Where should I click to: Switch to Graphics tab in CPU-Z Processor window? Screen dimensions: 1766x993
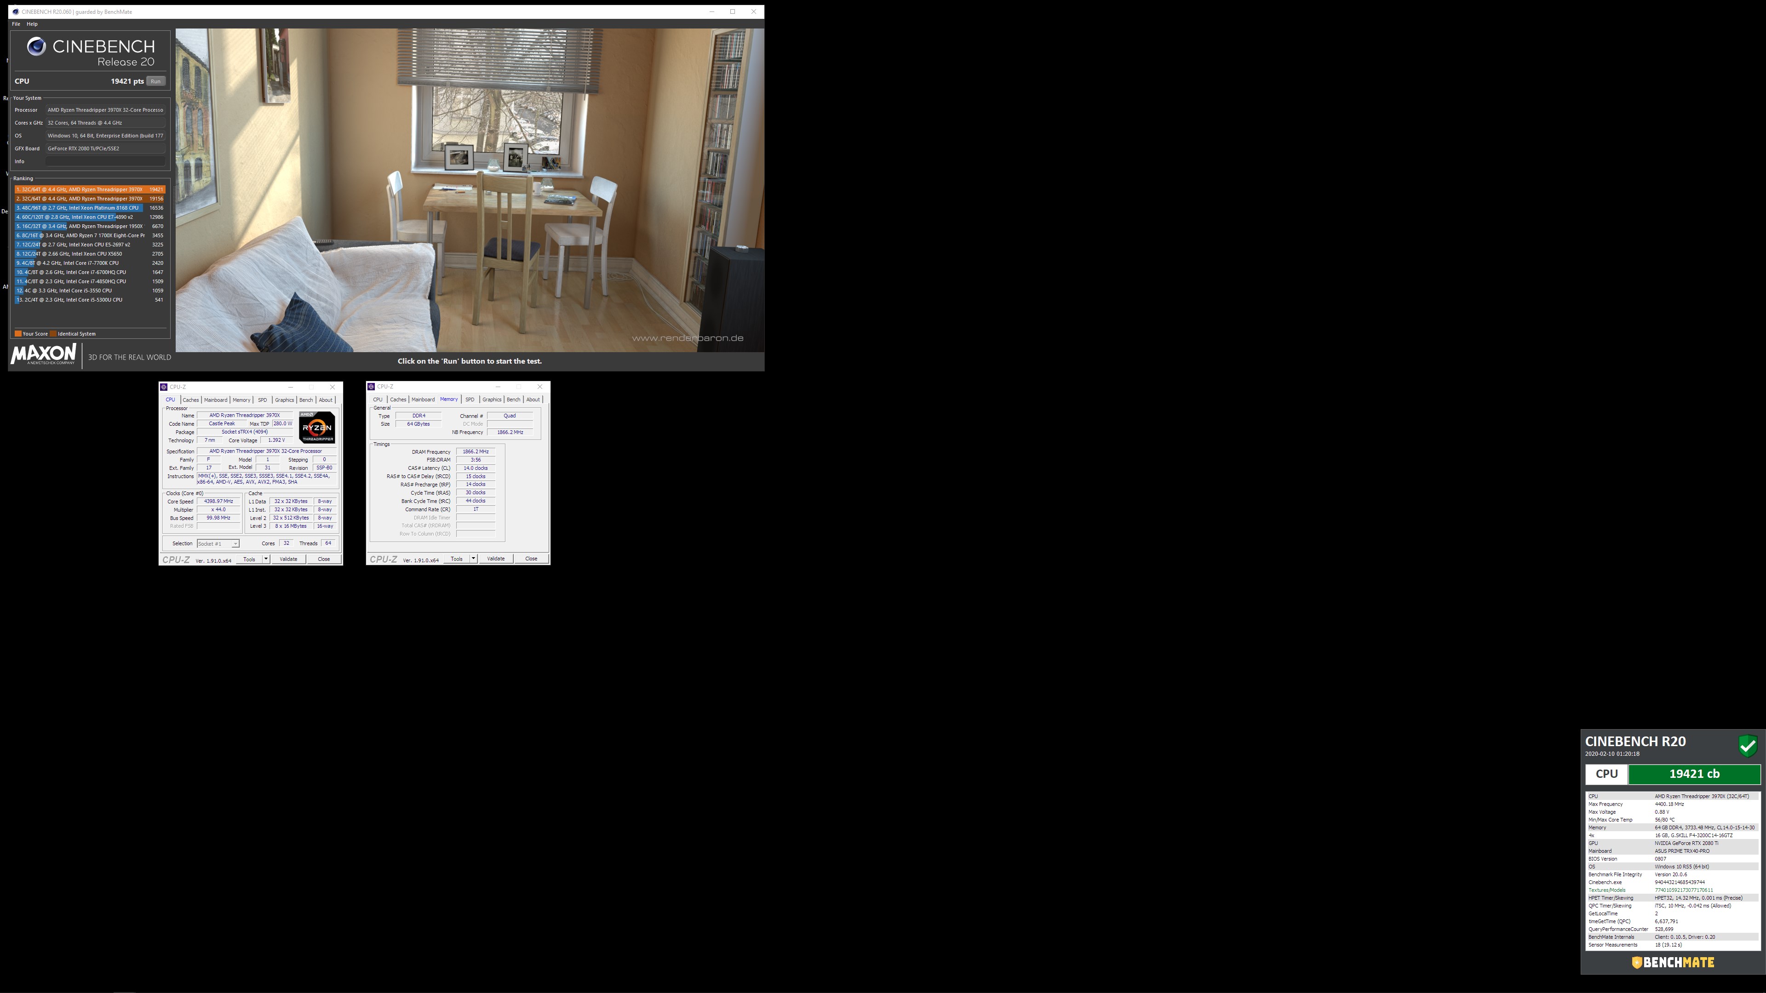[x=285, y=399]
